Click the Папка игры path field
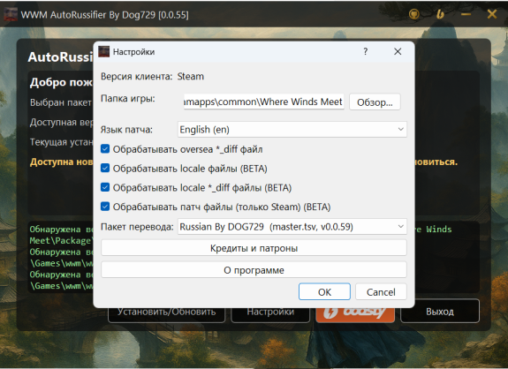508x369 pixels. pos(264,102)
